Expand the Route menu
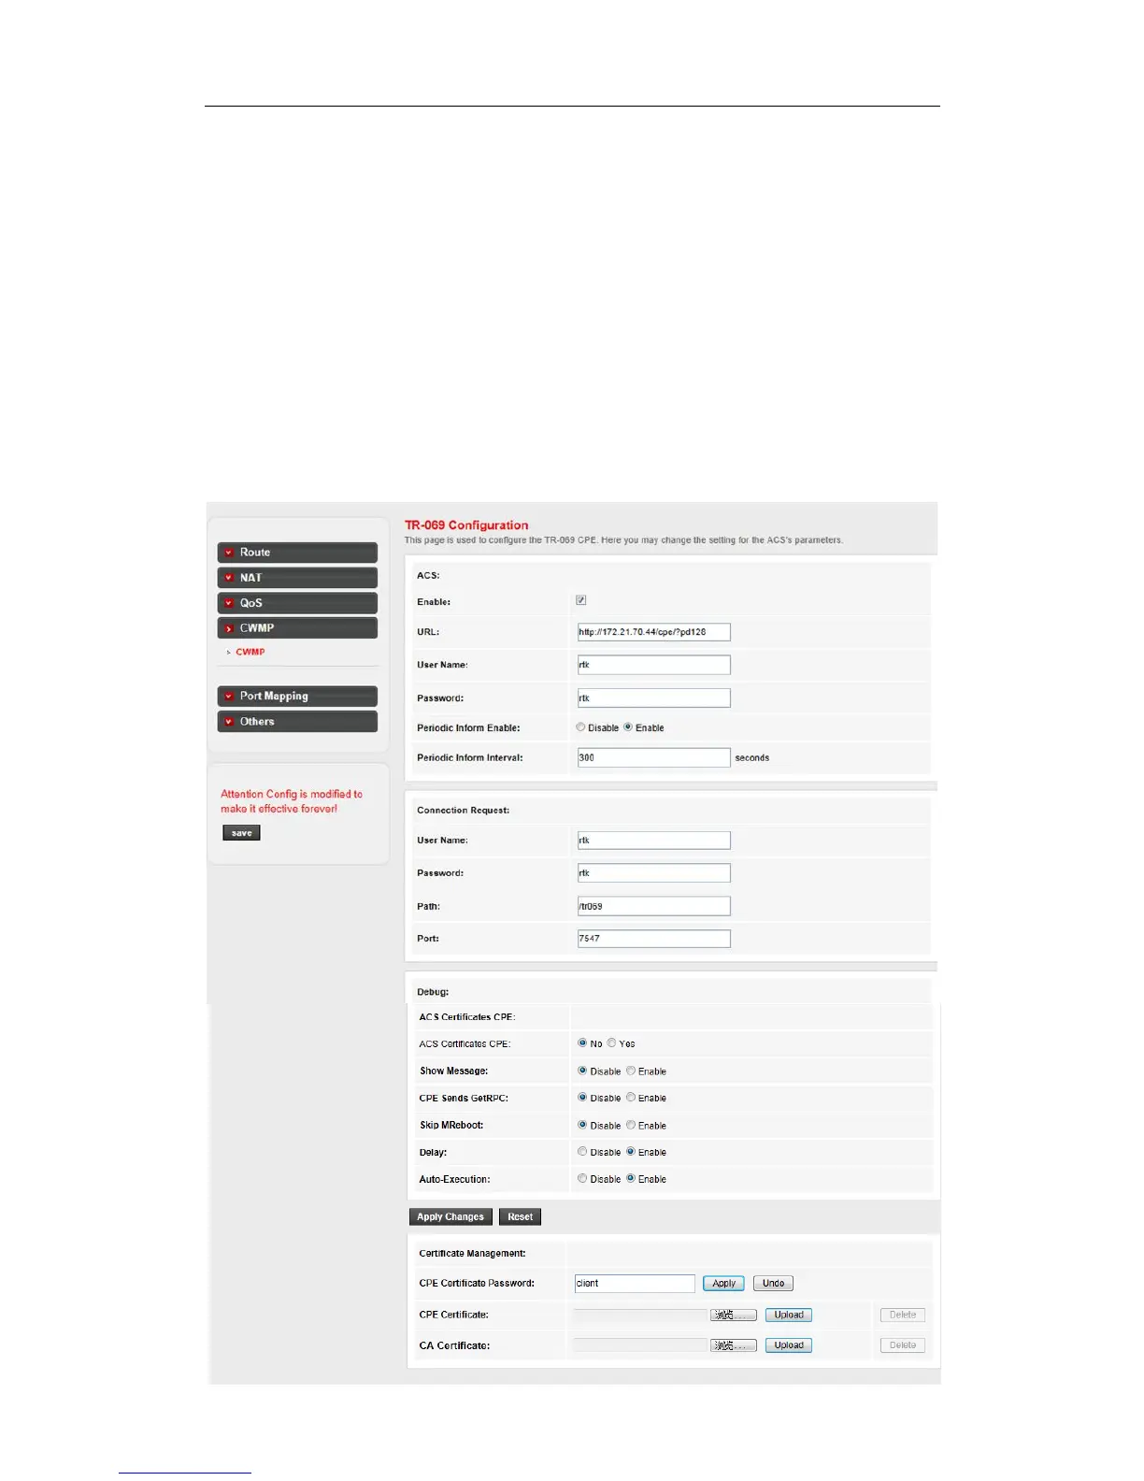 [297, 553]
